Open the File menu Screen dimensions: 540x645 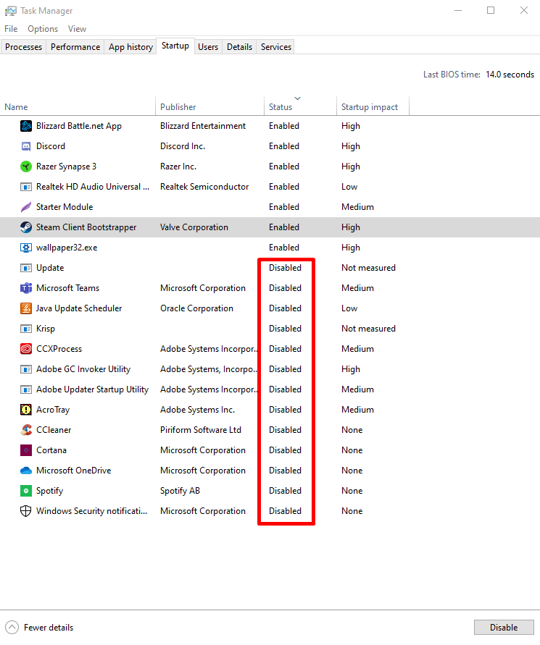coord(11,29)
